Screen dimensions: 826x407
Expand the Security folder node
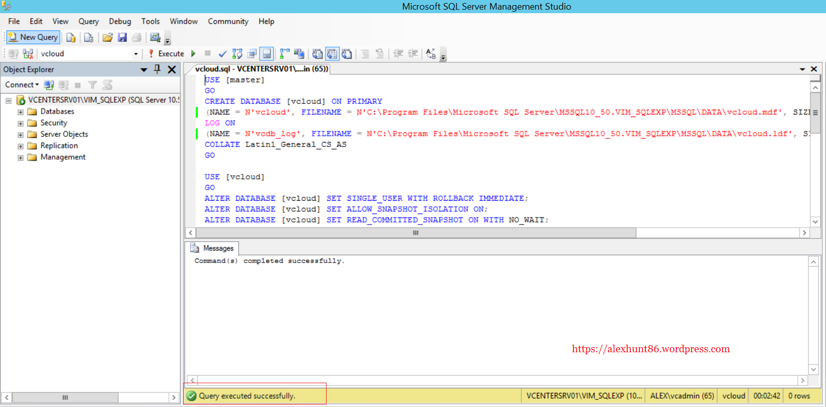pos(20,123)
